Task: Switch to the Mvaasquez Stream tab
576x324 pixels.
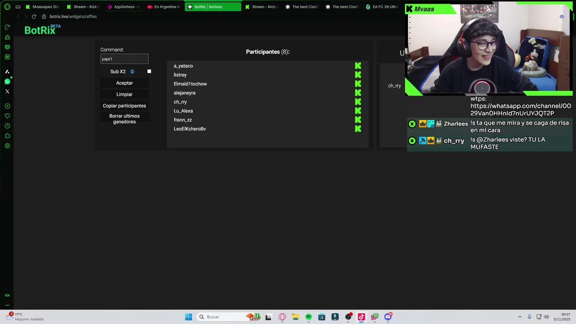Action: [x=42, y=7]
